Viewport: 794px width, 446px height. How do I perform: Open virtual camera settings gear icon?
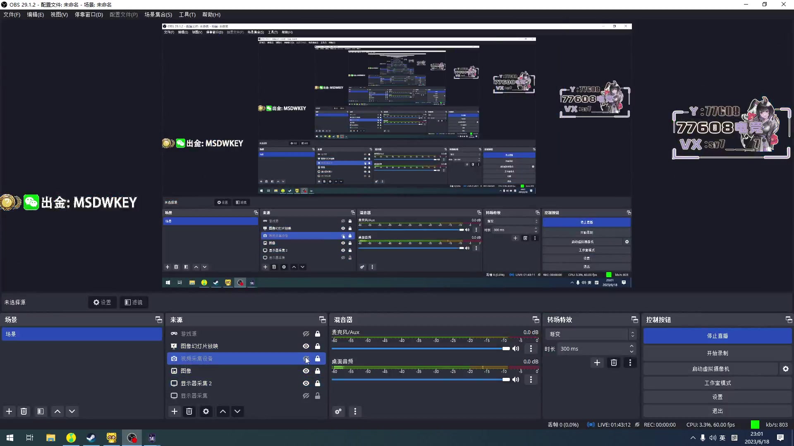click(785, 369)
